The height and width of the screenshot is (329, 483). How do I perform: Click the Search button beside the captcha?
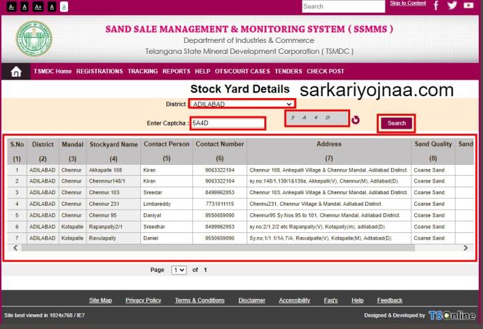[396, 123]
